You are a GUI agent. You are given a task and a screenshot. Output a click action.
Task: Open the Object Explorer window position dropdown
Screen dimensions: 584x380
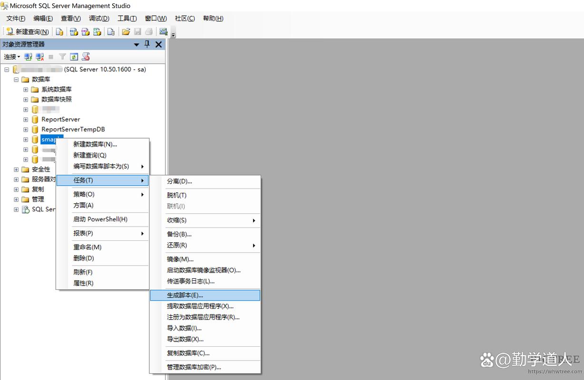136,44
